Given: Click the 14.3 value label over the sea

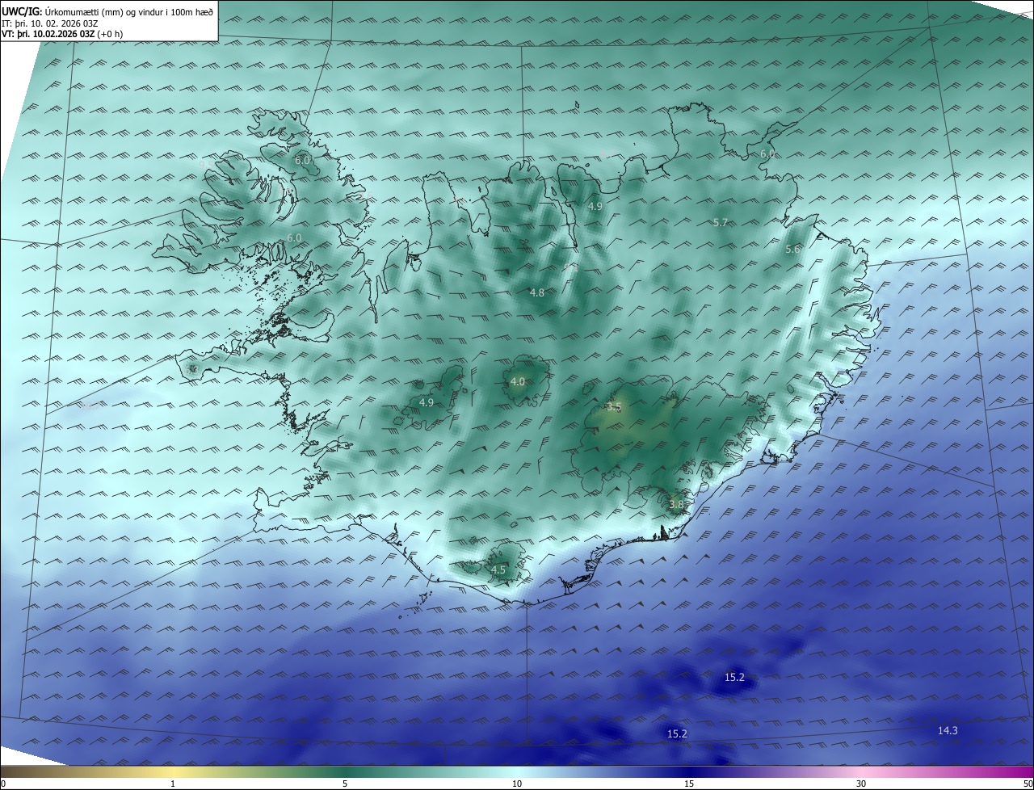Looking at the screenshot, I should point(948,730).
